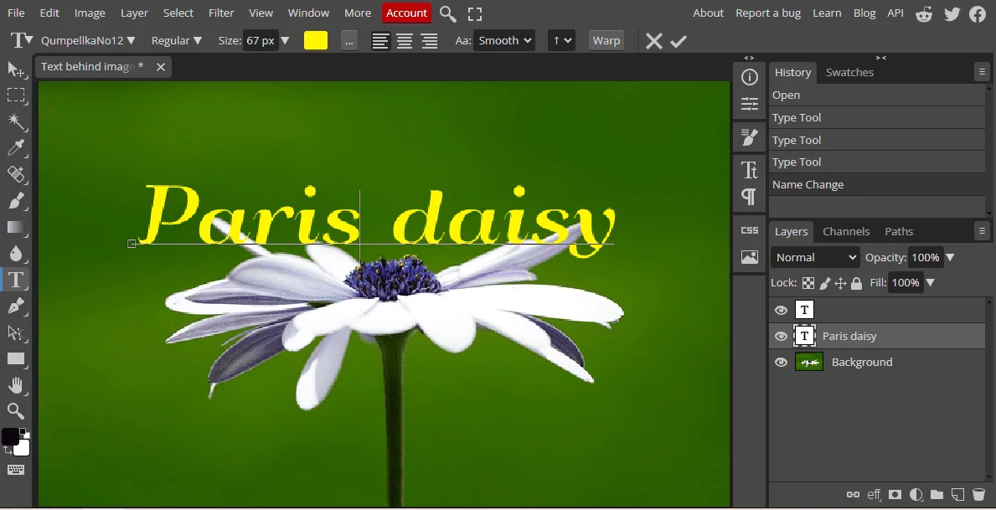Delete layer using trash icon
The image size is (996, 510).
[978, 494]
